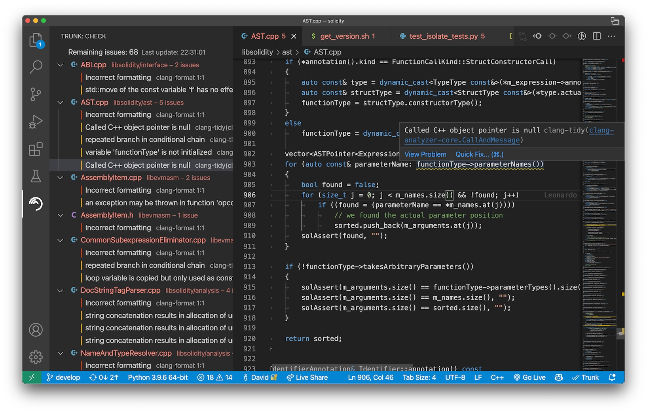Collapse the DocStringTagParser.cpp issues group

coord(61,290)
